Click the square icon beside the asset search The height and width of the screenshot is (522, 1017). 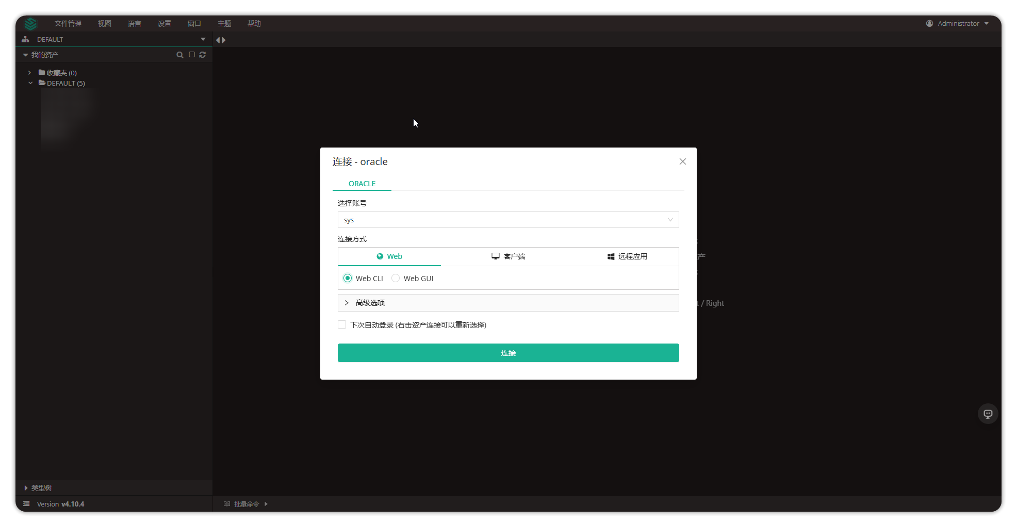[x=191, y=55]
